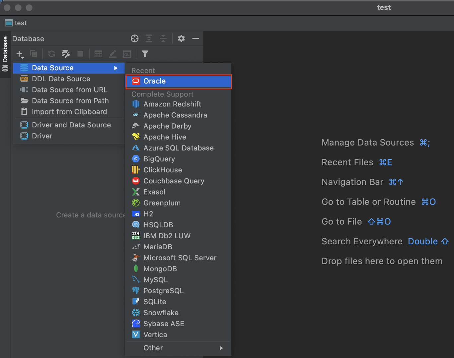Click the Table editor toolbar icon
The width and height of the screenshot is (454, 358).
point(98,54)
